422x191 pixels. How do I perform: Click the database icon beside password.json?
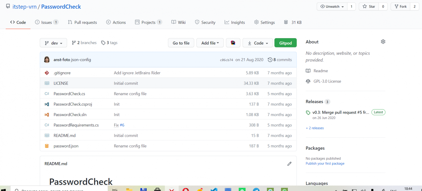(x=47, y=146)
